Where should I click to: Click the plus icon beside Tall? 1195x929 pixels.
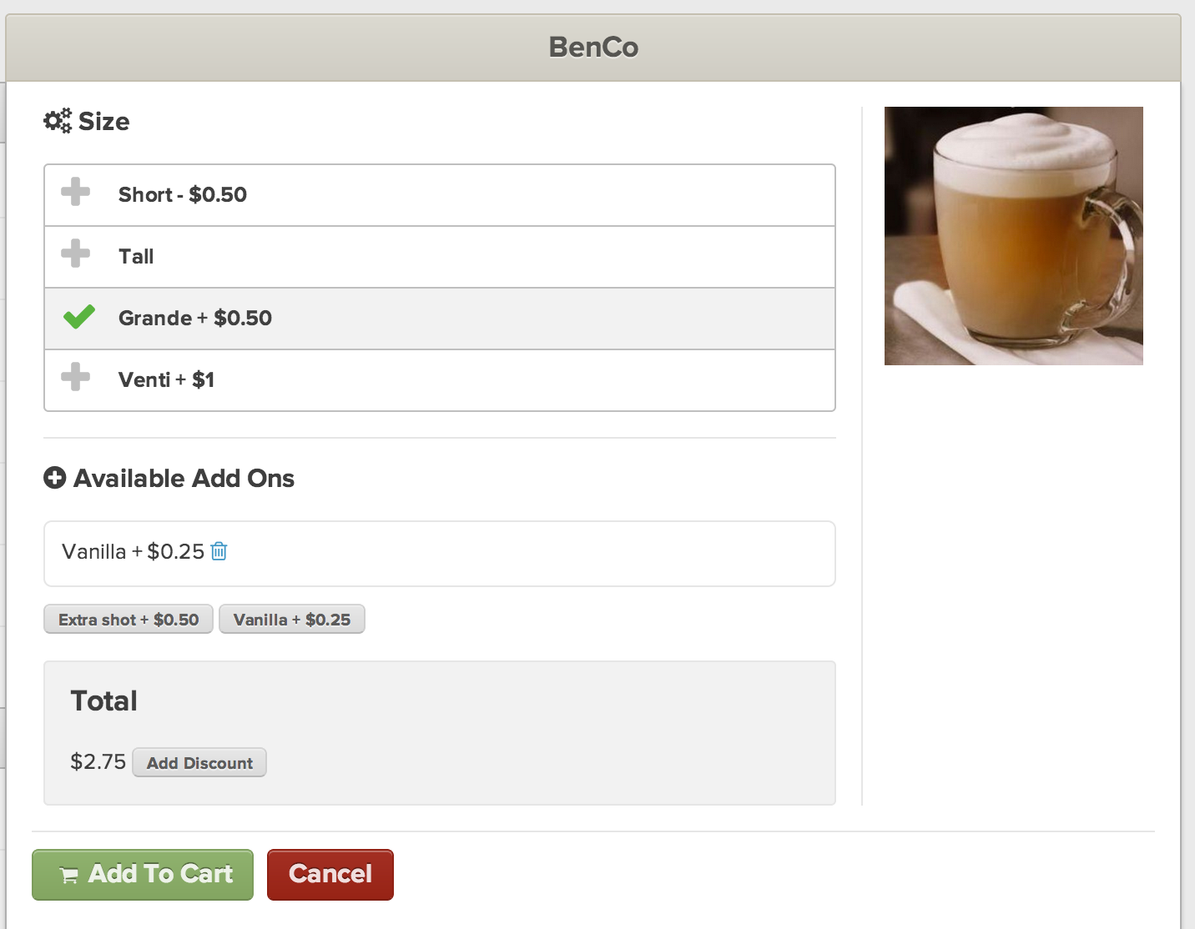(x=75, y=254)
